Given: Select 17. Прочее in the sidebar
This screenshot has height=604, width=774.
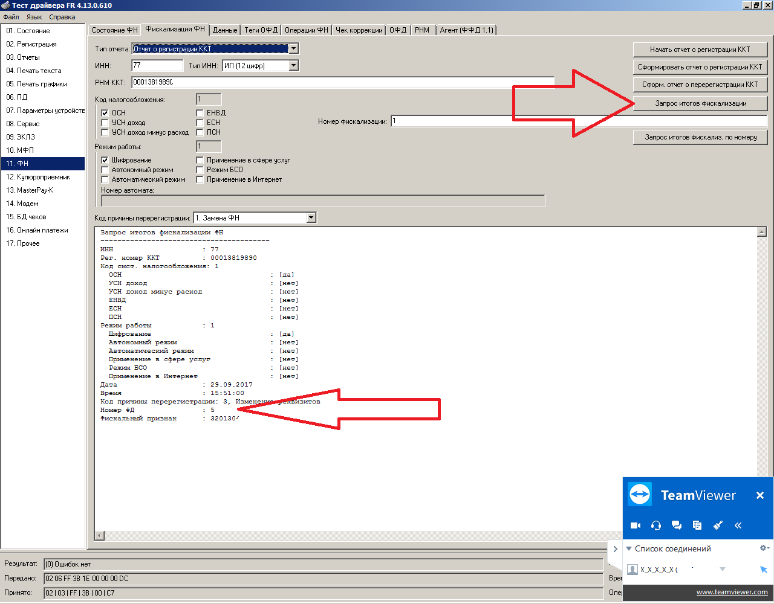Looking at the screenshot, I should coord(43,243).
